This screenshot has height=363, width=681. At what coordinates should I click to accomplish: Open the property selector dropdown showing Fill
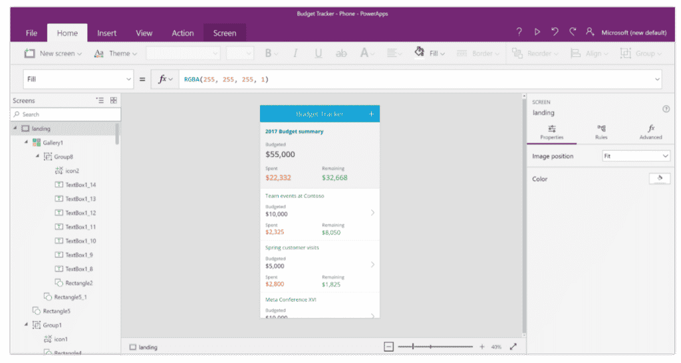pyautogui.click(x=78, y=79)
